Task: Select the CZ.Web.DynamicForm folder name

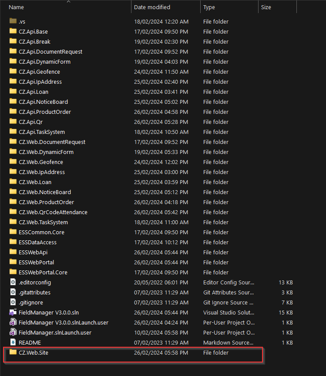Action: click(46, 152)
